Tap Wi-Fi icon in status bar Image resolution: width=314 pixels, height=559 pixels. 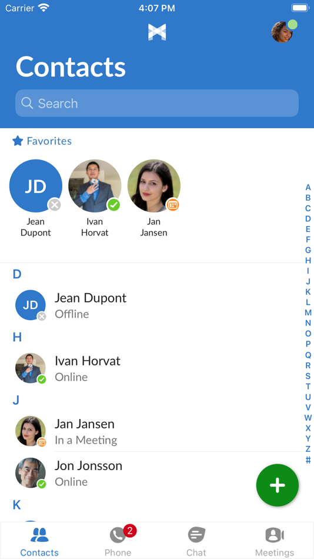click(x=44, y=8)
